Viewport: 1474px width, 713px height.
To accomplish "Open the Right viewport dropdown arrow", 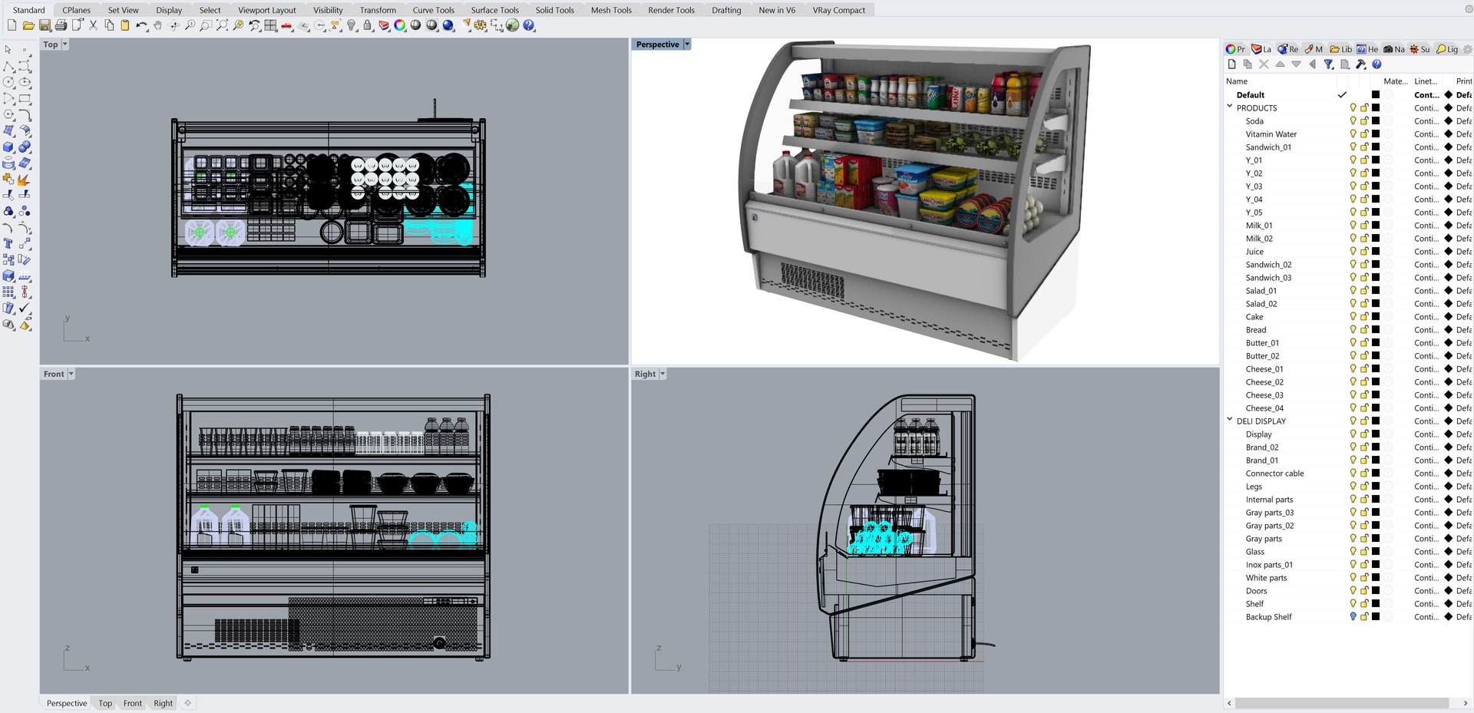I will (663, 374).
